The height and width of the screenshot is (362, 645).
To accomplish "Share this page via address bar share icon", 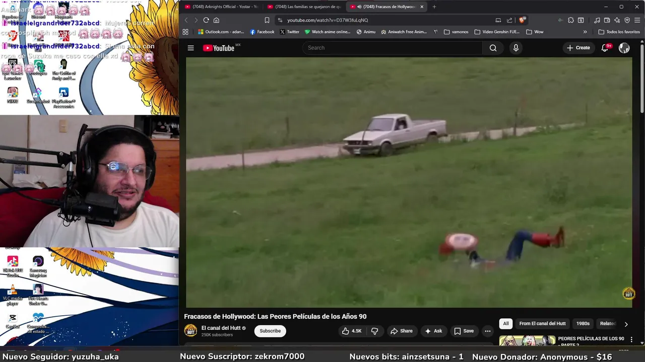I will [509, 20].
